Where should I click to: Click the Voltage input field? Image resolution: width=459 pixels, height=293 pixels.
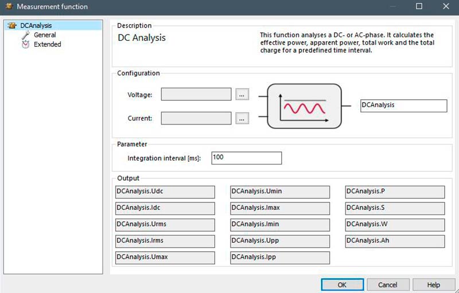[196, 95]
